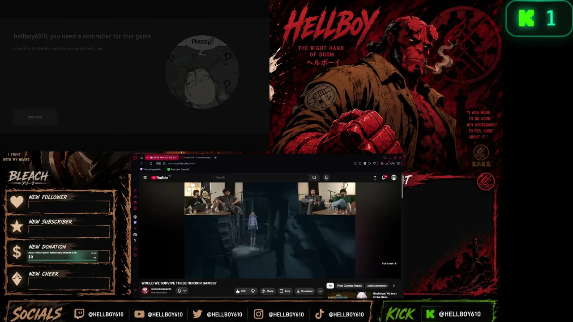Viewport: 573px width, 322px height.
Task: Click the YouTube video player
Action: pyautogui.click(x=270, y=230)
